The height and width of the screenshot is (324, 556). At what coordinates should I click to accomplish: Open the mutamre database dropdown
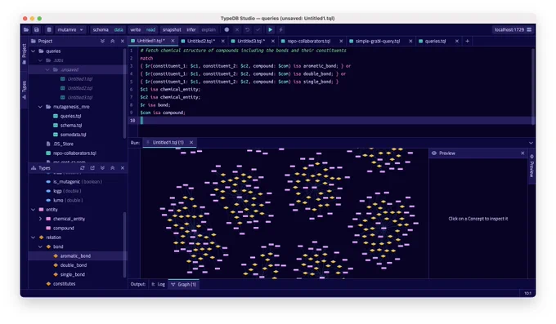(69, 29)
